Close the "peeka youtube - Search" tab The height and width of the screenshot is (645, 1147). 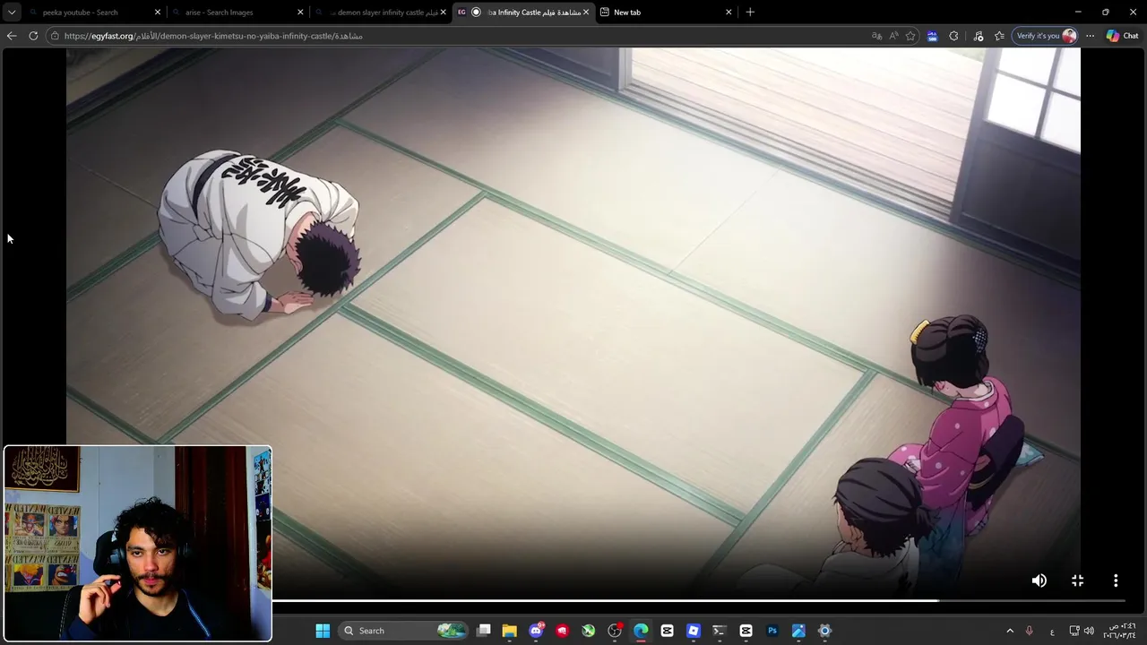[157, 13]
